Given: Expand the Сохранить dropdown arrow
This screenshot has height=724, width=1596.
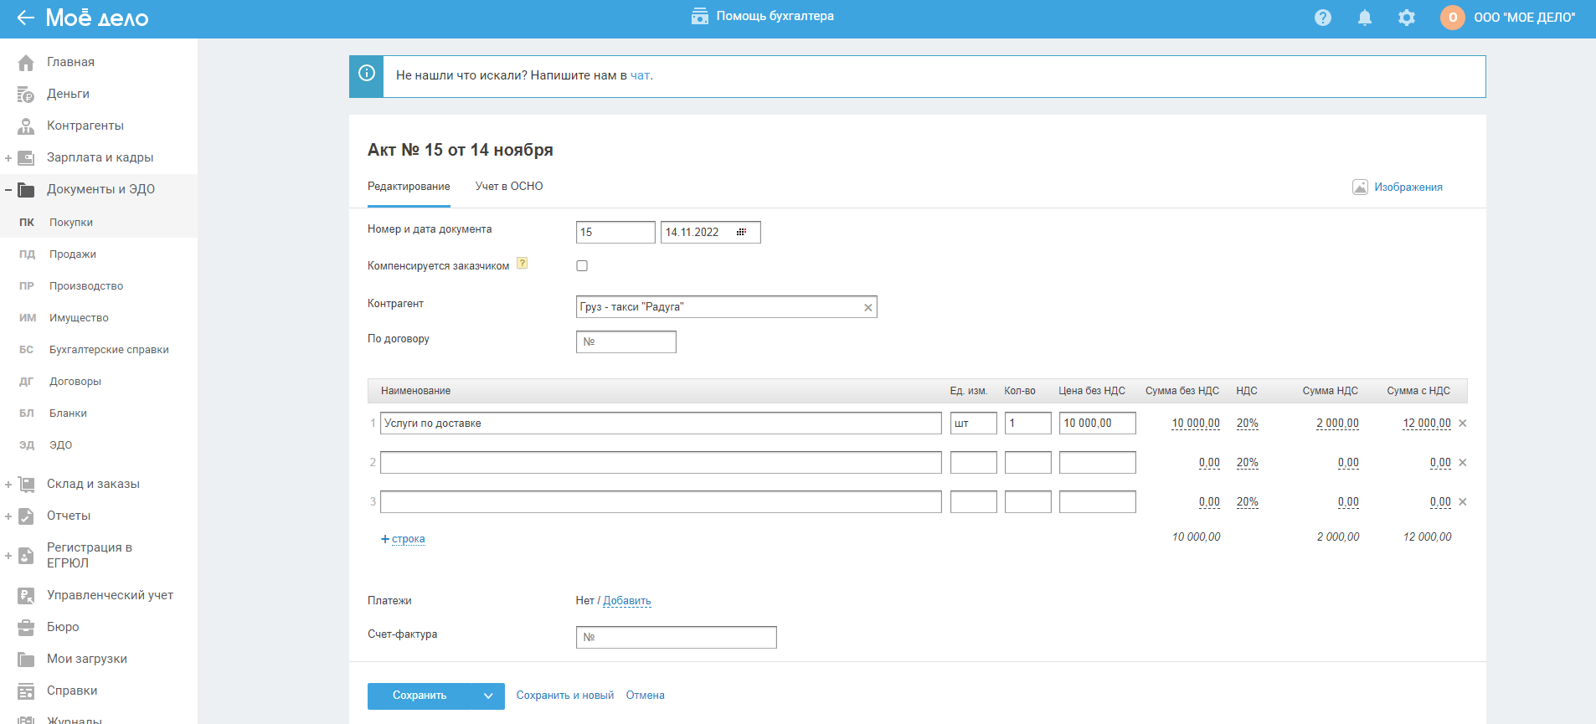Looking at the screenshot, I should tap(488, 696).
